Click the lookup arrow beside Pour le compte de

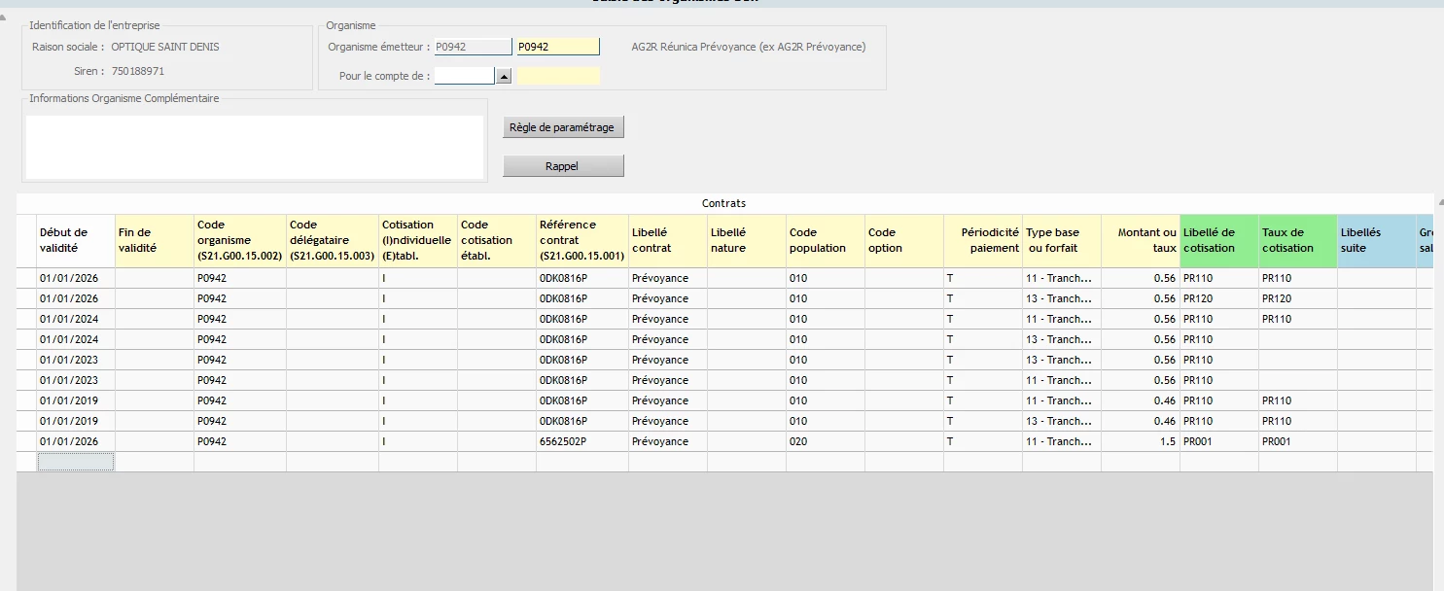pos(504,76)
